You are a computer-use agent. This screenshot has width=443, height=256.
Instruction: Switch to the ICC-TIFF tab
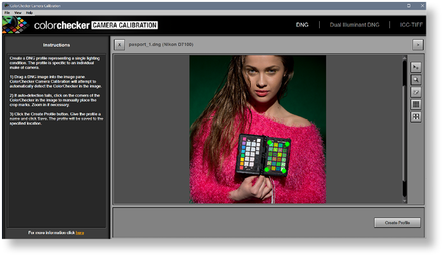411,25
